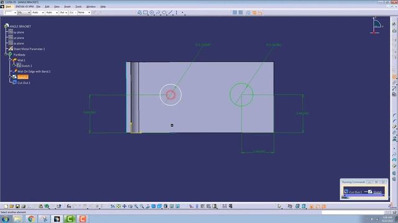Open the first Auto dropdown
The width and height of the screenshot is (398, 223).
point(38,12)
